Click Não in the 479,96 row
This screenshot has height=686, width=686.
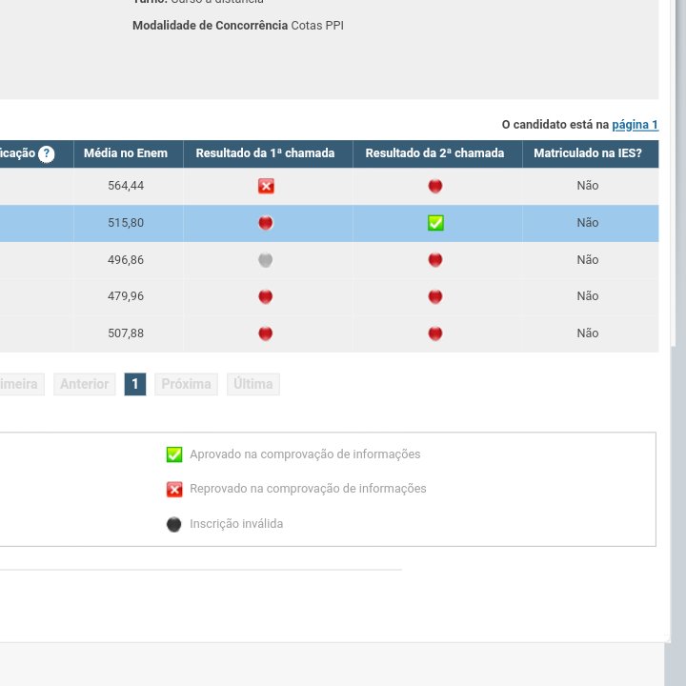(588, 296)
